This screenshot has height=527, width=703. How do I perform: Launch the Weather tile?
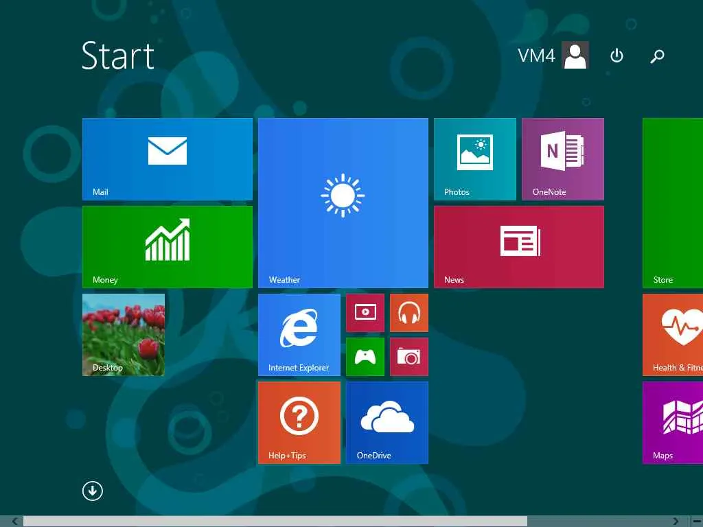(343, 203)
